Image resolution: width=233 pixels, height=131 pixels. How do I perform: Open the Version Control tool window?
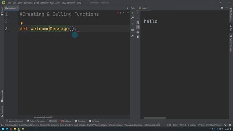coord(15,121)
